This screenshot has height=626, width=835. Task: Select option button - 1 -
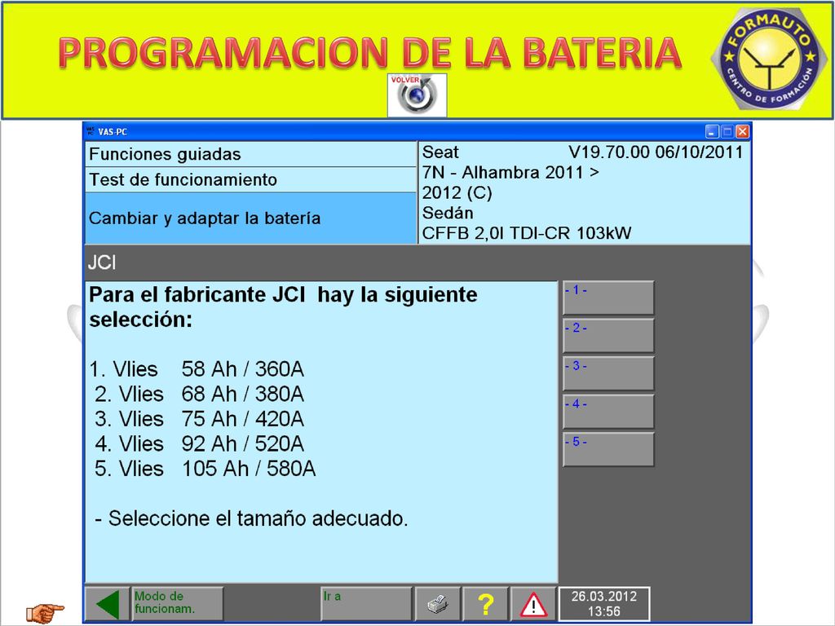608,298
